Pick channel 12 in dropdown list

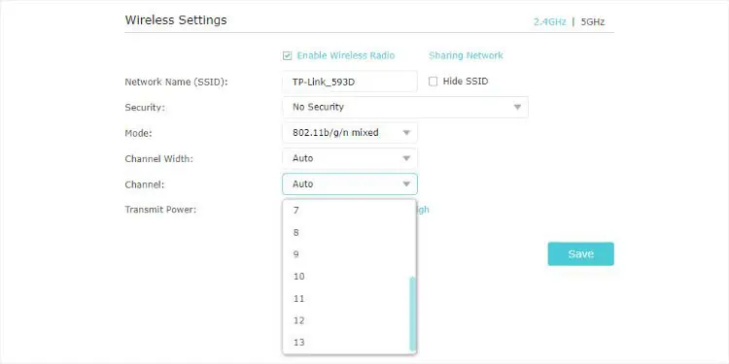346,321
